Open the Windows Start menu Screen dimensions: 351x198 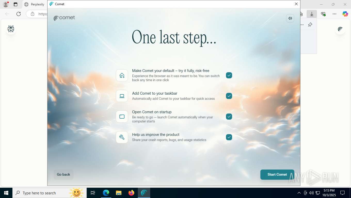[x=6, y=193]
